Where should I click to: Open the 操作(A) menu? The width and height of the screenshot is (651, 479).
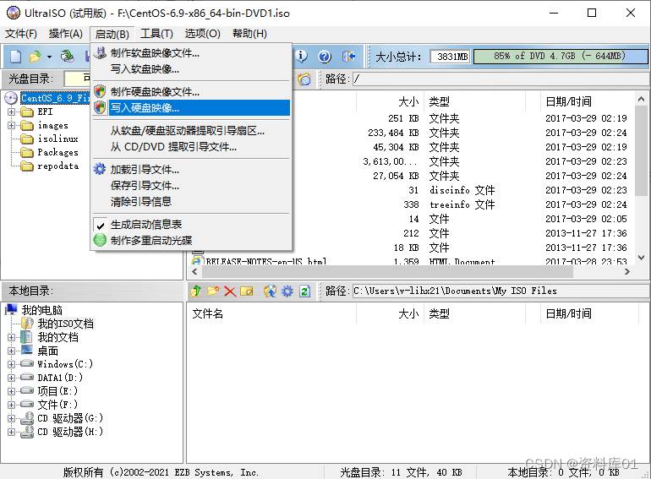(x=66, y=34)
